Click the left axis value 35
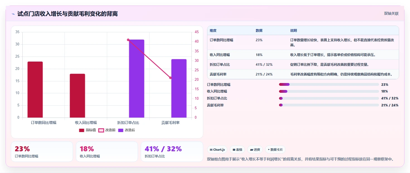 (x=17, y=32)
